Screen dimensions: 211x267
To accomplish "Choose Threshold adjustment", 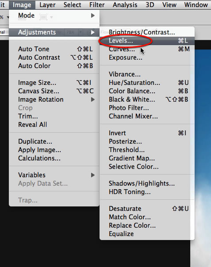I will [147, 150].
